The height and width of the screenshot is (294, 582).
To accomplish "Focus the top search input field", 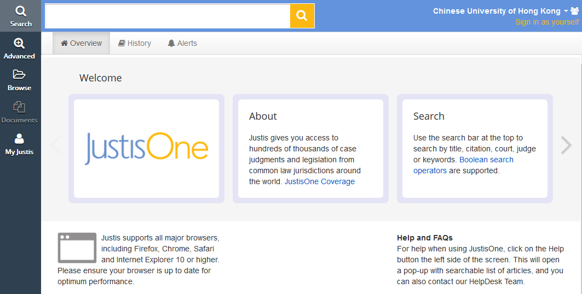I will tap(168, 16).
